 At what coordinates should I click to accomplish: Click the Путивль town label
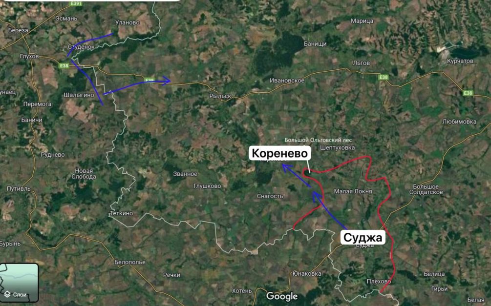click(x=19, y=189)
